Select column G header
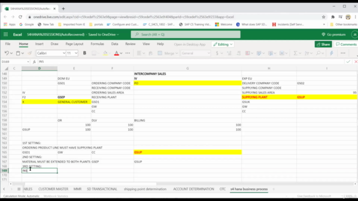 click(187, 68)
